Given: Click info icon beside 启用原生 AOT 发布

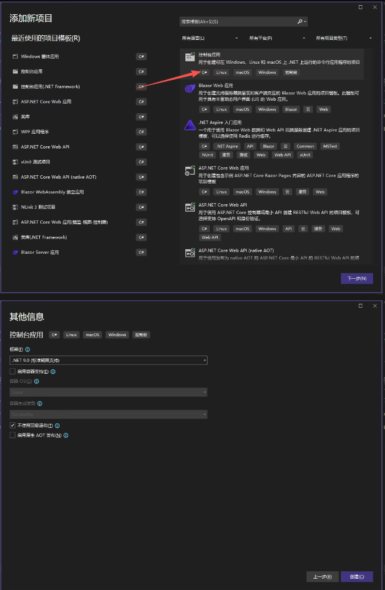Looking at the screenshot, I should 66,435.
